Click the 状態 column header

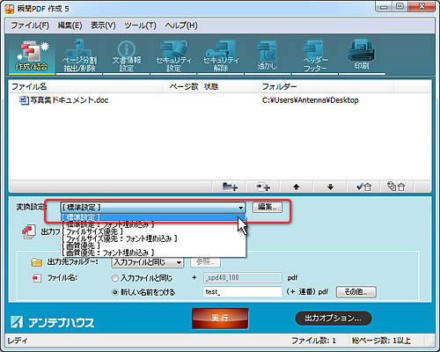231,86
